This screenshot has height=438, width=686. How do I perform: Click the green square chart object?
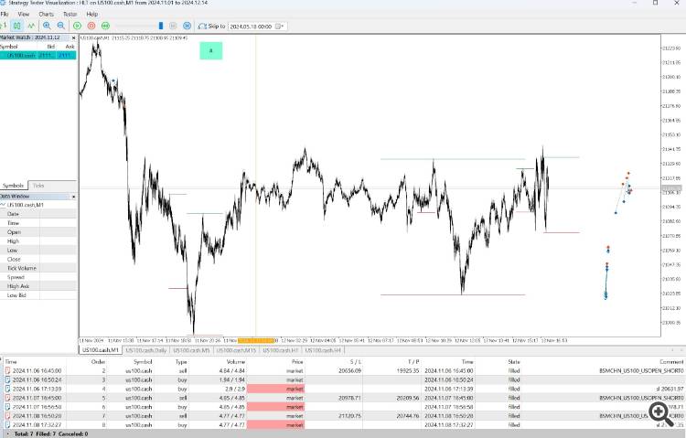click(211, 51)
